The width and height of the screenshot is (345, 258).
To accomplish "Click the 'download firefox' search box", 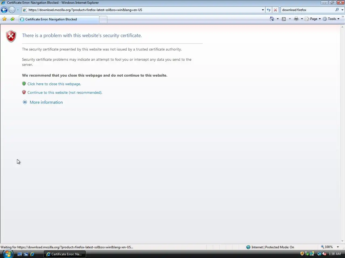I will [x=307, y=10].
